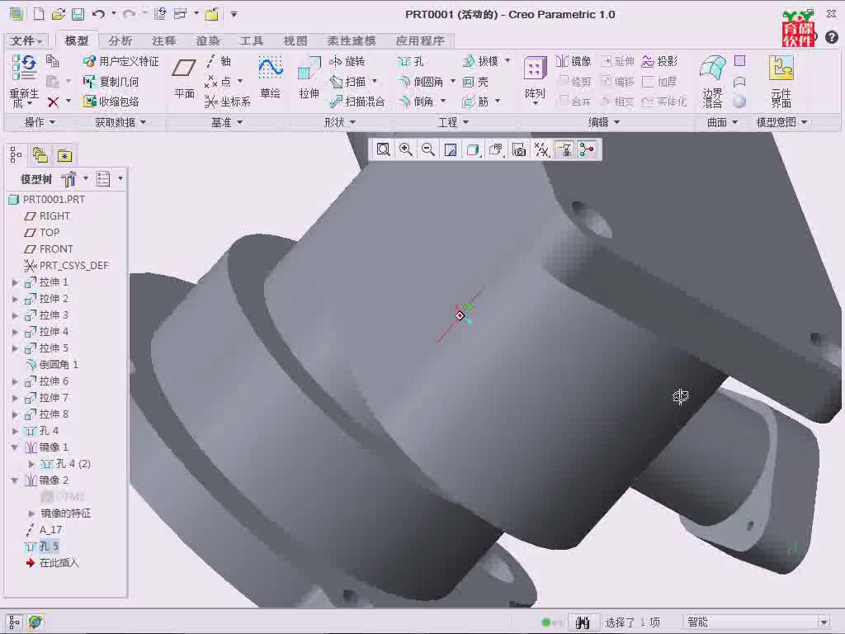Collapse the 镜像 1 feature node
The height and width of the screenshot is (634, 845).
(15, 447)
